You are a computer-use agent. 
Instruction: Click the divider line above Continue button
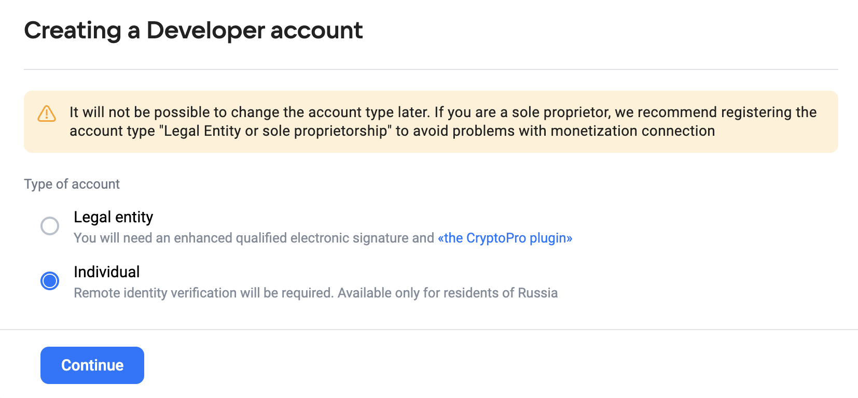pos(429,330)
